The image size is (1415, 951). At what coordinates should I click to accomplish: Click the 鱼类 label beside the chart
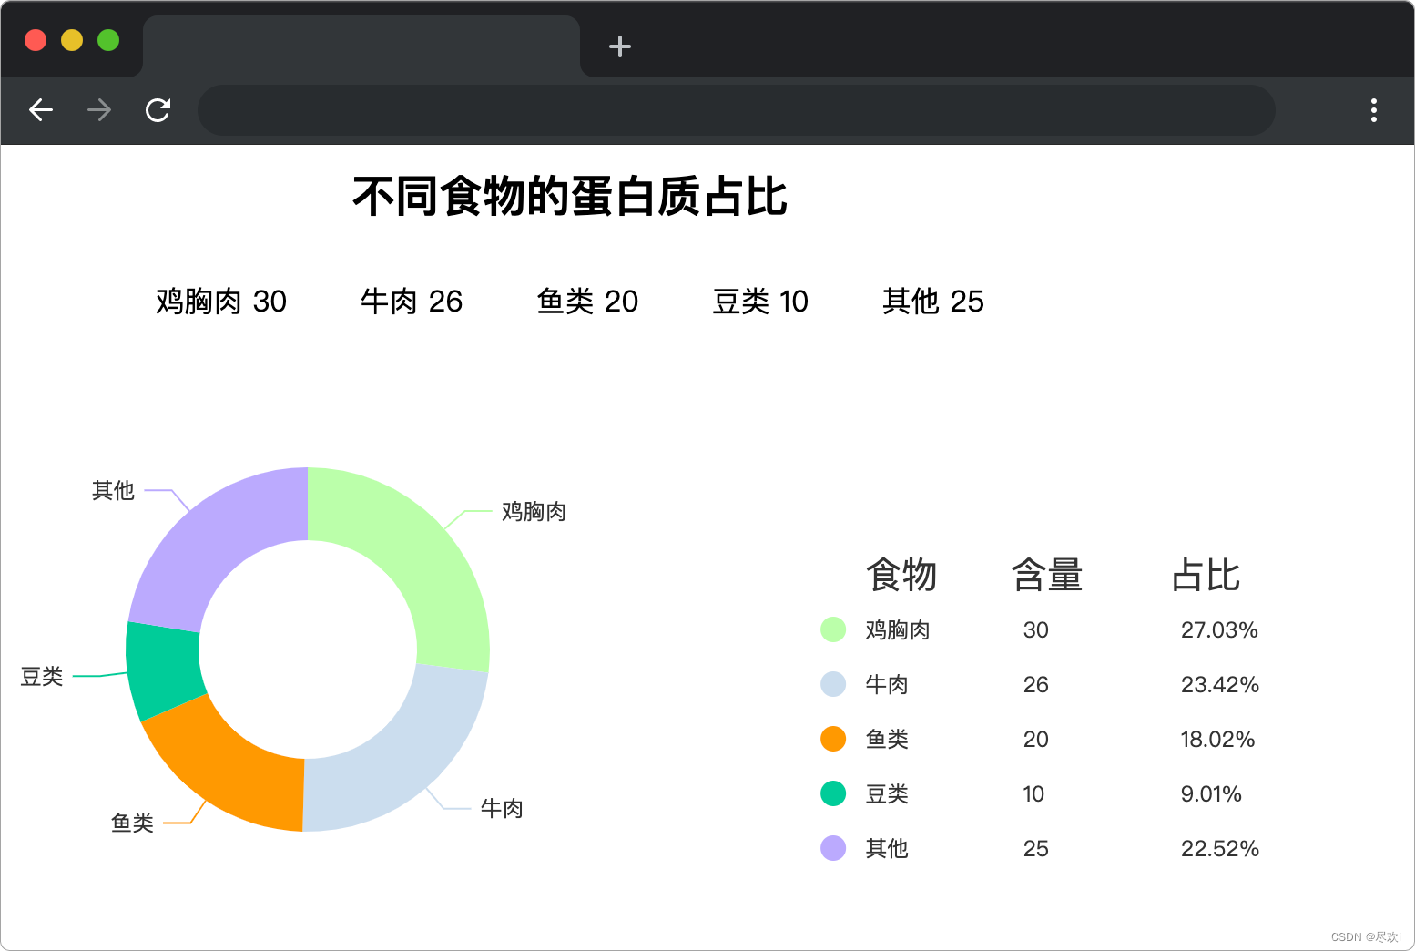click(132, 823)
